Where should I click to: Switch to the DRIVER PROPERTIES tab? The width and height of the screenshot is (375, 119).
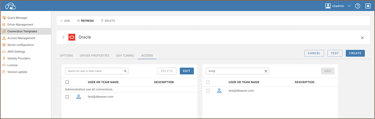(x=94, y=56)
